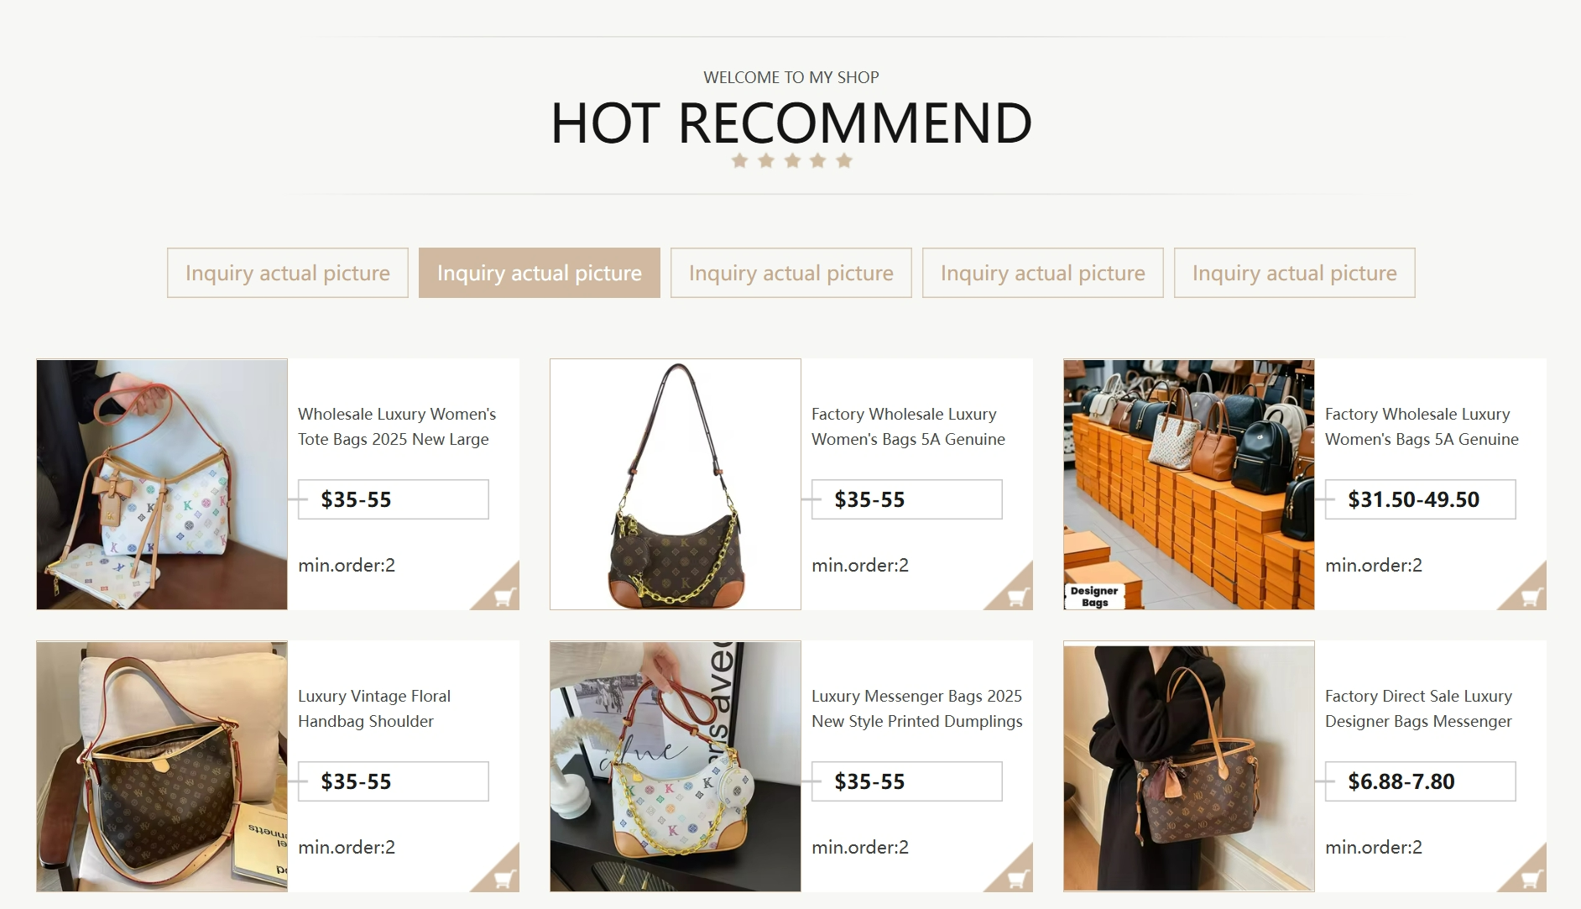Open Wholesale Luxury Women's Tote Bags title link

pos(397,426)
